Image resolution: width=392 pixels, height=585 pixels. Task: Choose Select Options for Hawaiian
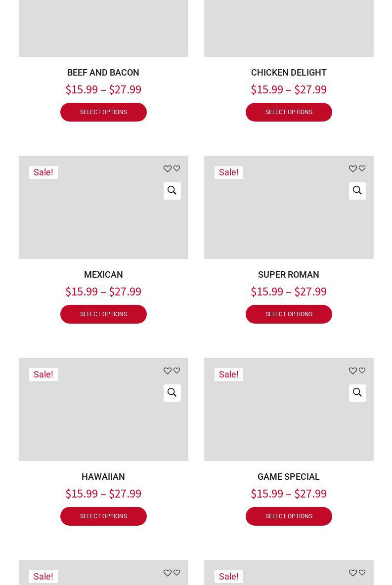point(103,516)
